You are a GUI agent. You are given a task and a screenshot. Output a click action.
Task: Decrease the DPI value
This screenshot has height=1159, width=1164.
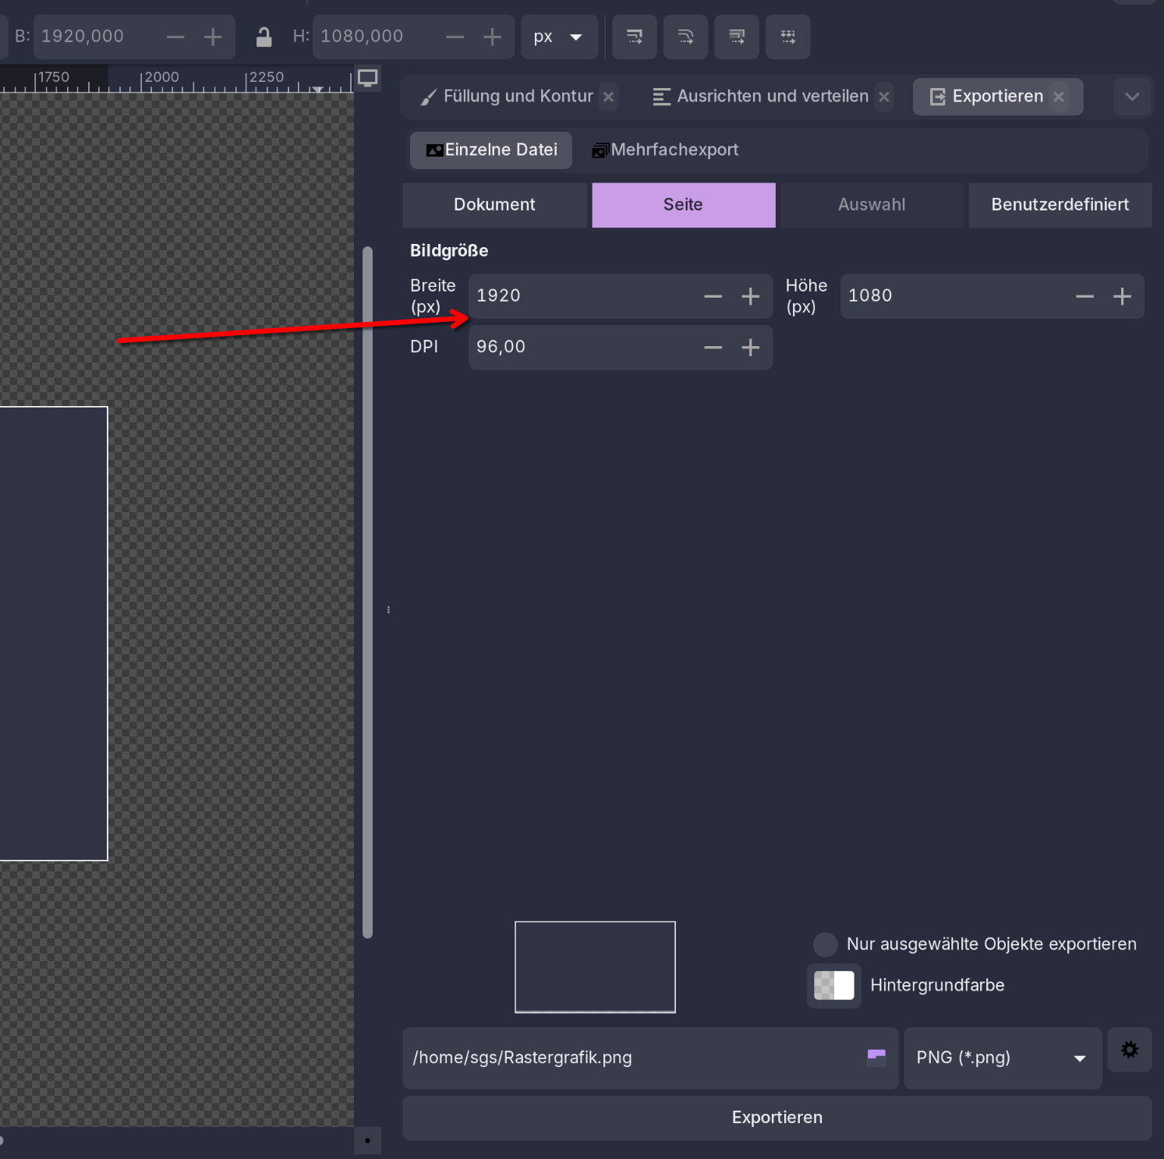[x=713, y=348]
